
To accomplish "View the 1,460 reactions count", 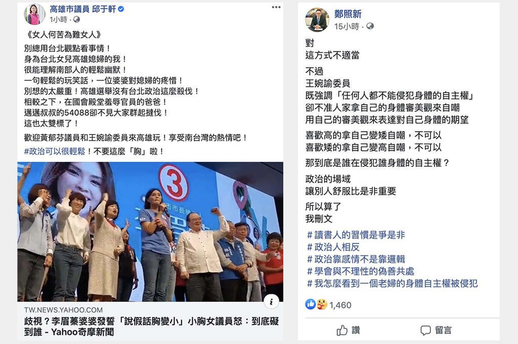I will click(340, 305).
